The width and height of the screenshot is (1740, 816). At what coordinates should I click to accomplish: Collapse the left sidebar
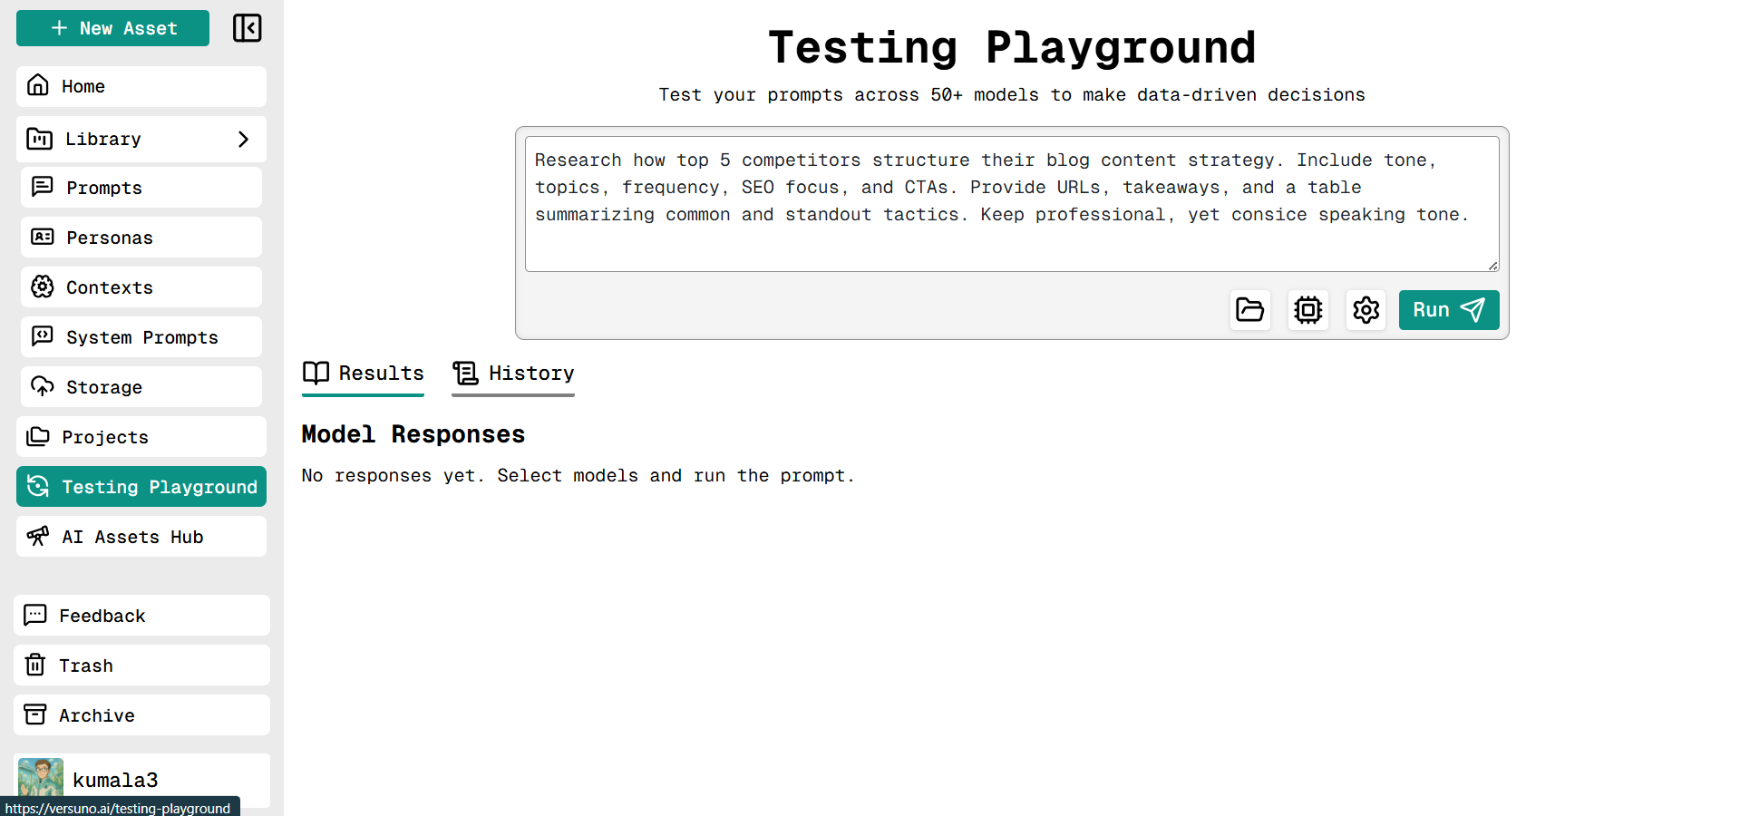(246, 28)
